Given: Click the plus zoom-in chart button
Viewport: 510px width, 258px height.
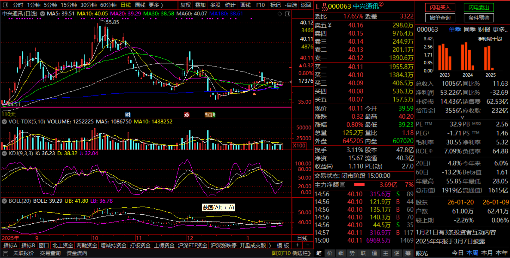Looking at the screenshot, I should [297, 245].
